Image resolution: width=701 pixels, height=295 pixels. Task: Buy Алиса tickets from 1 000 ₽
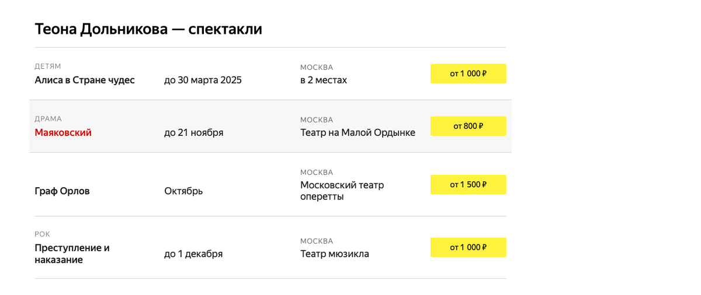click(x=468, y=73)
